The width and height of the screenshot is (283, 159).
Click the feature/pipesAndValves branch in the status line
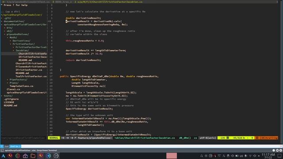coord(95,138)
